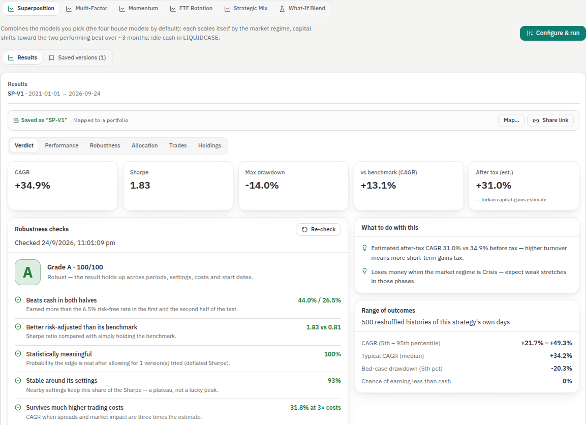Open the Multi-Factor strategy tab

(x=87, y=8)
